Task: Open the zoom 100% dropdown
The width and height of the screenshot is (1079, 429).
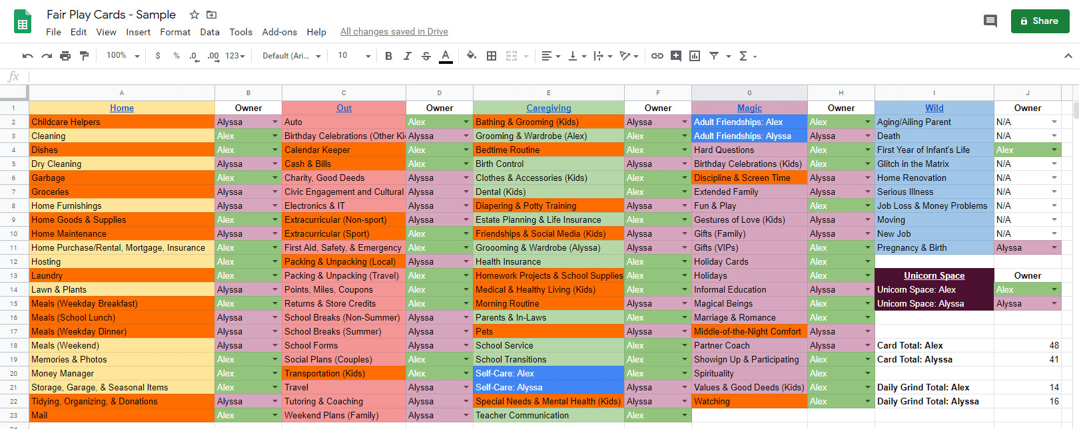Action: 123,56
